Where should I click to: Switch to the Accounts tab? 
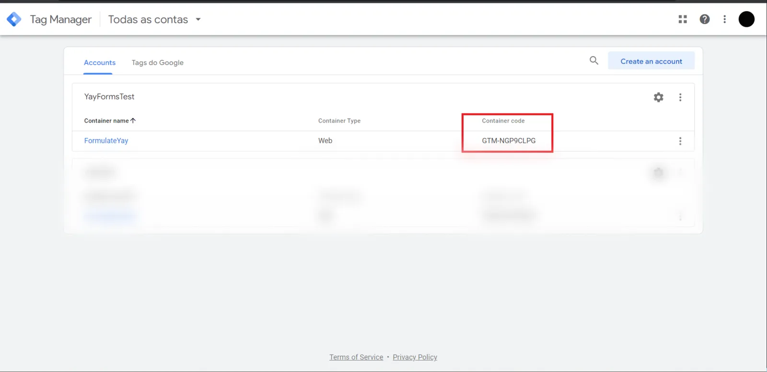click(100, 62)
